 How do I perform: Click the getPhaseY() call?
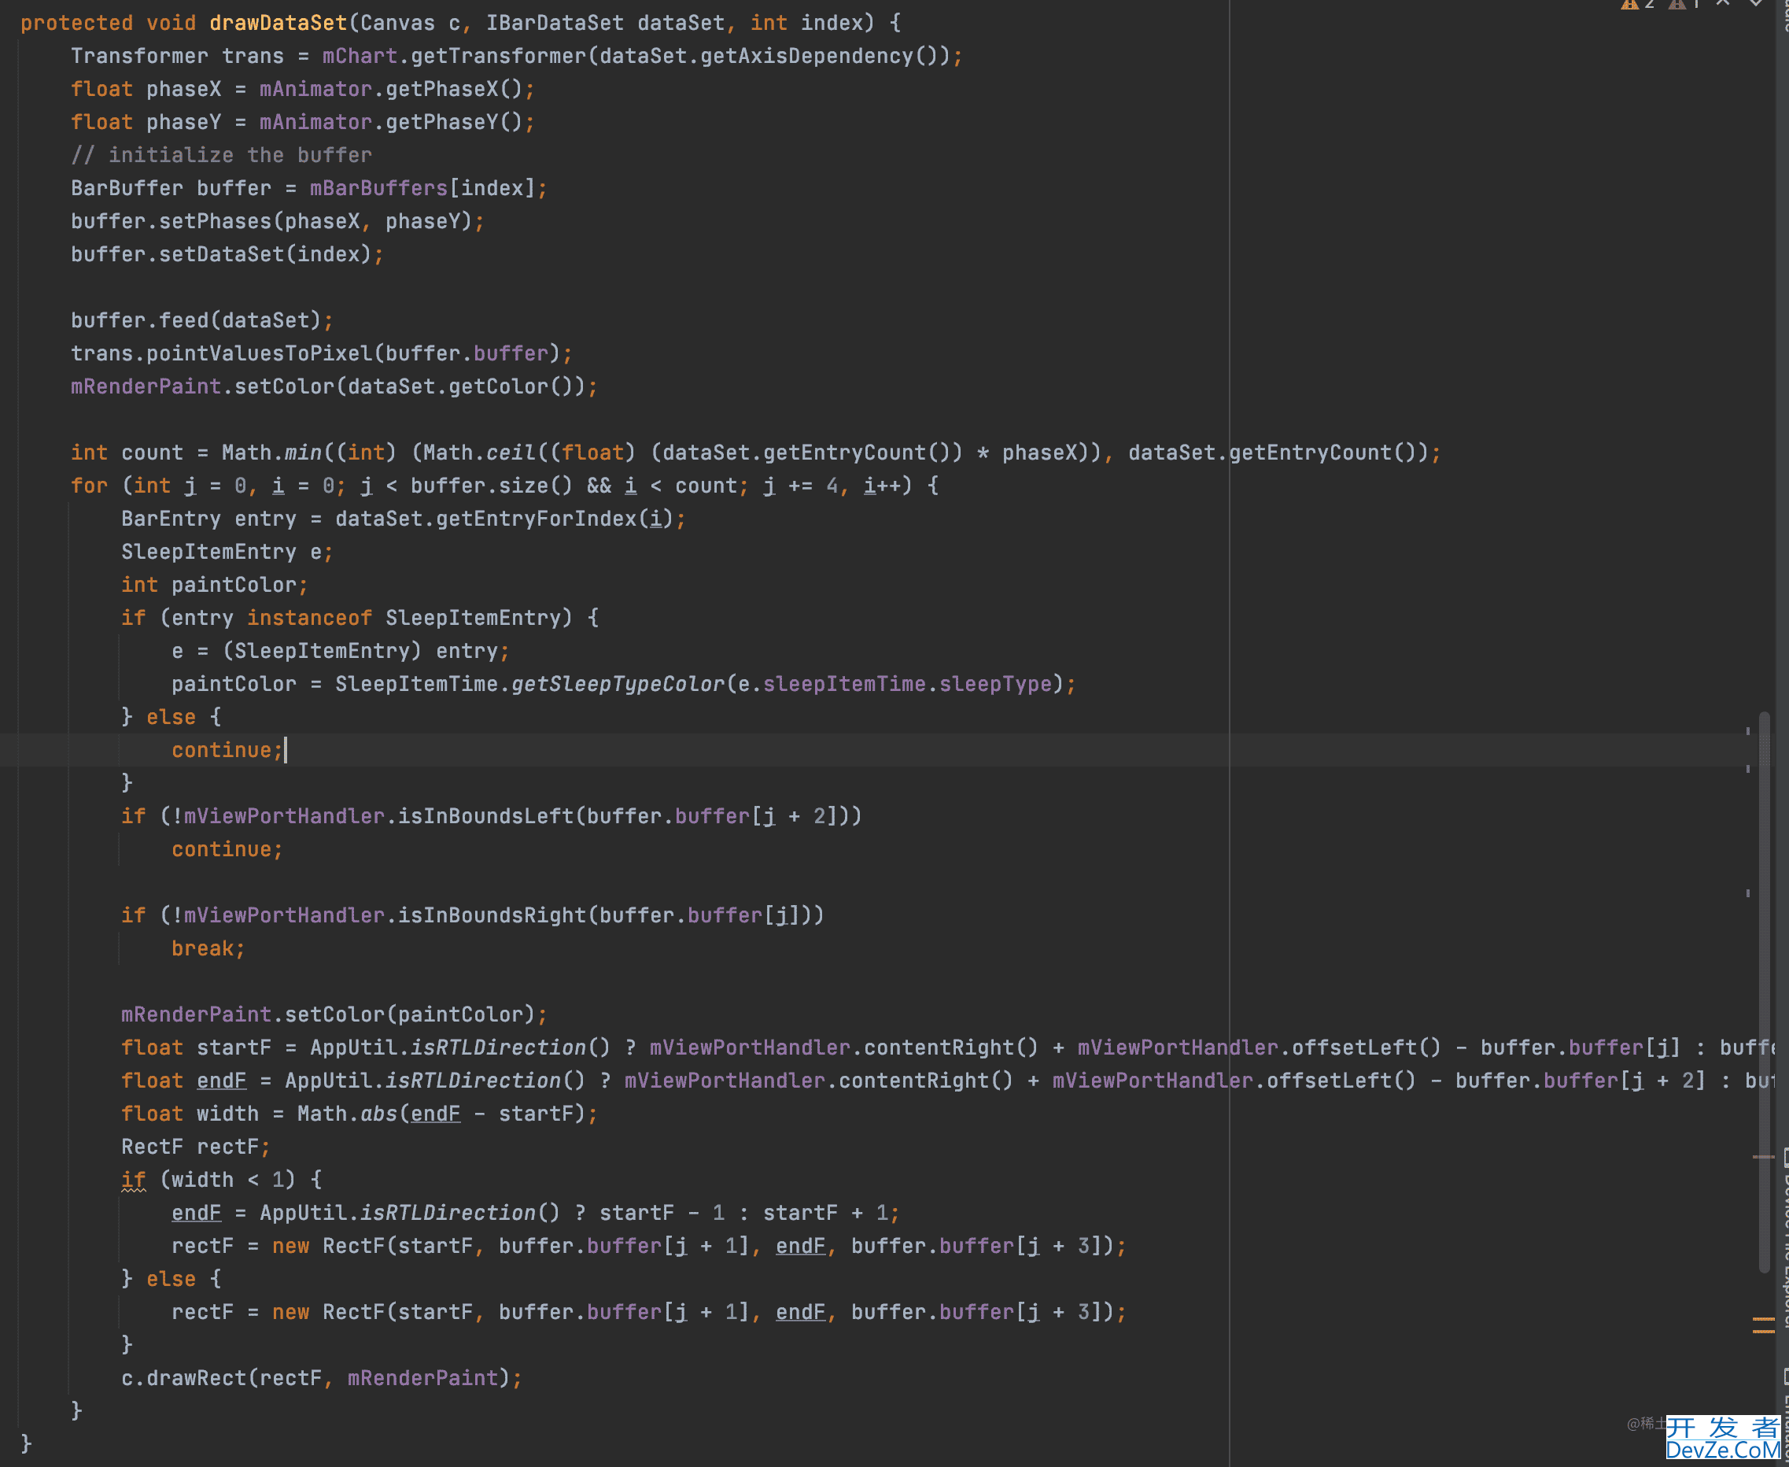coord(455,122)
